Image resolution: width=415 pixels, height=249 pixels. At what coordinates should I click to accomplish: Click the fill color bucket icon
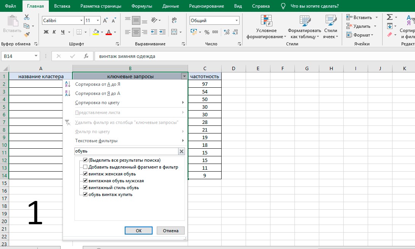click(96, 32)
